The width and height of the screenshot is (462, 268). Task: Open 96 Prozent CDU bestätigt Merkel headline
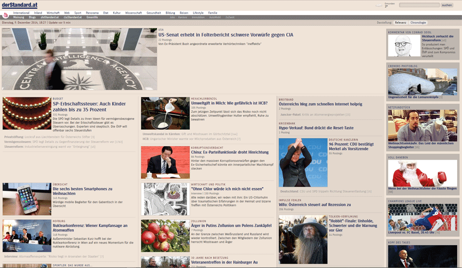pos(351,146)
